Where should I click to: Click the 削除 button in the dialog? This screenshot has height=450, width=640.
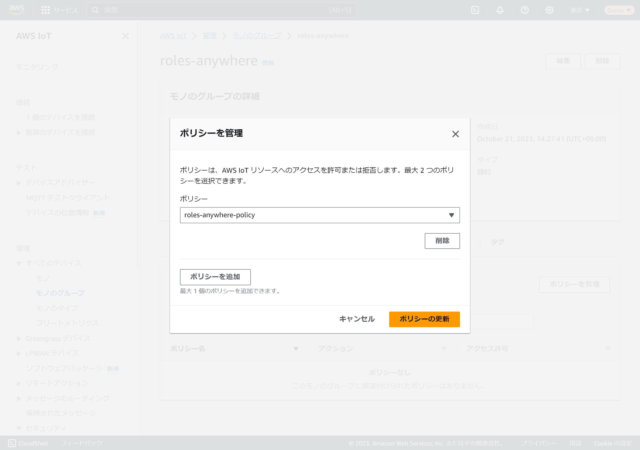coord(442,240)
